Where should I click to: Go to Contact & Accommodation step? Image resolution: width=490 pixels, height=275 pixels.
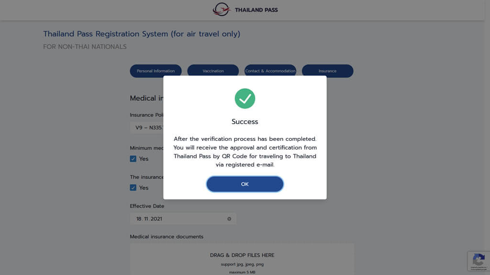[270, 71]
